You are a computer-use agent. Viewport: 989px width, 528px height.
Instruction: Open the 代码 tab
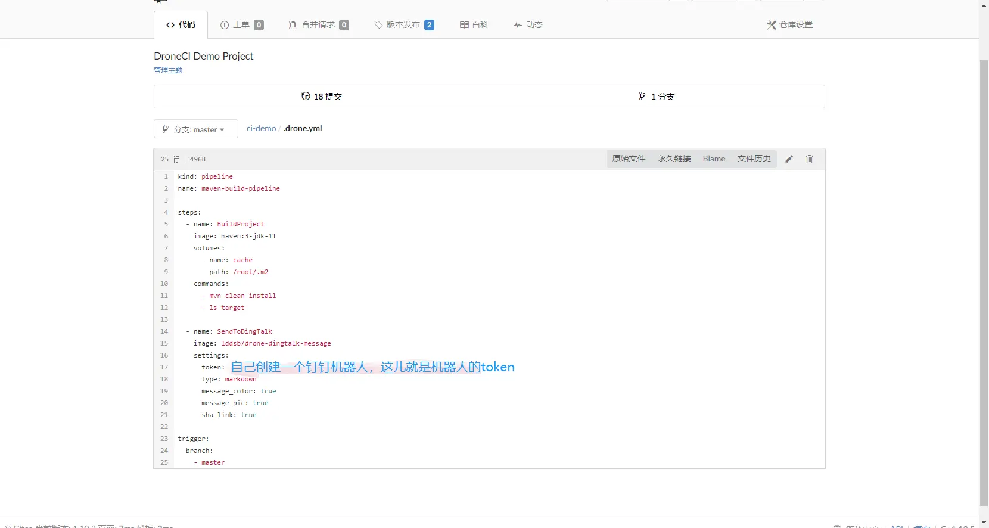point(181,25)
